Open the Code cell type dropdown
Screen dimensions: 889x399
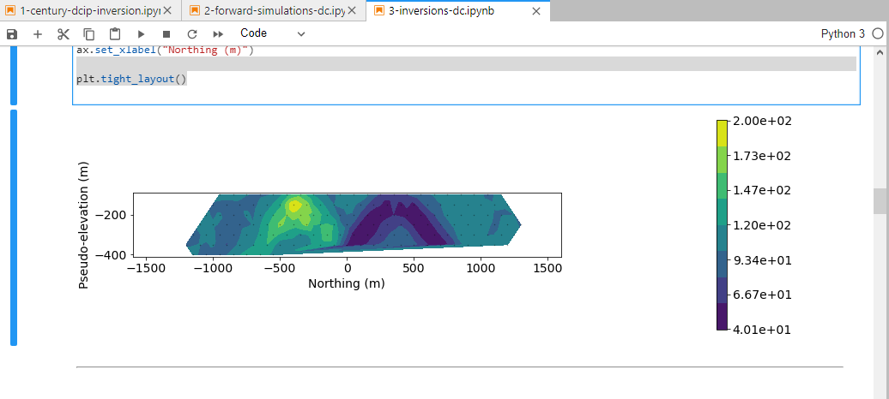tap(272, 33)
